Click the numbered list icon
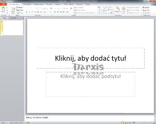 [x=59, y=8]
